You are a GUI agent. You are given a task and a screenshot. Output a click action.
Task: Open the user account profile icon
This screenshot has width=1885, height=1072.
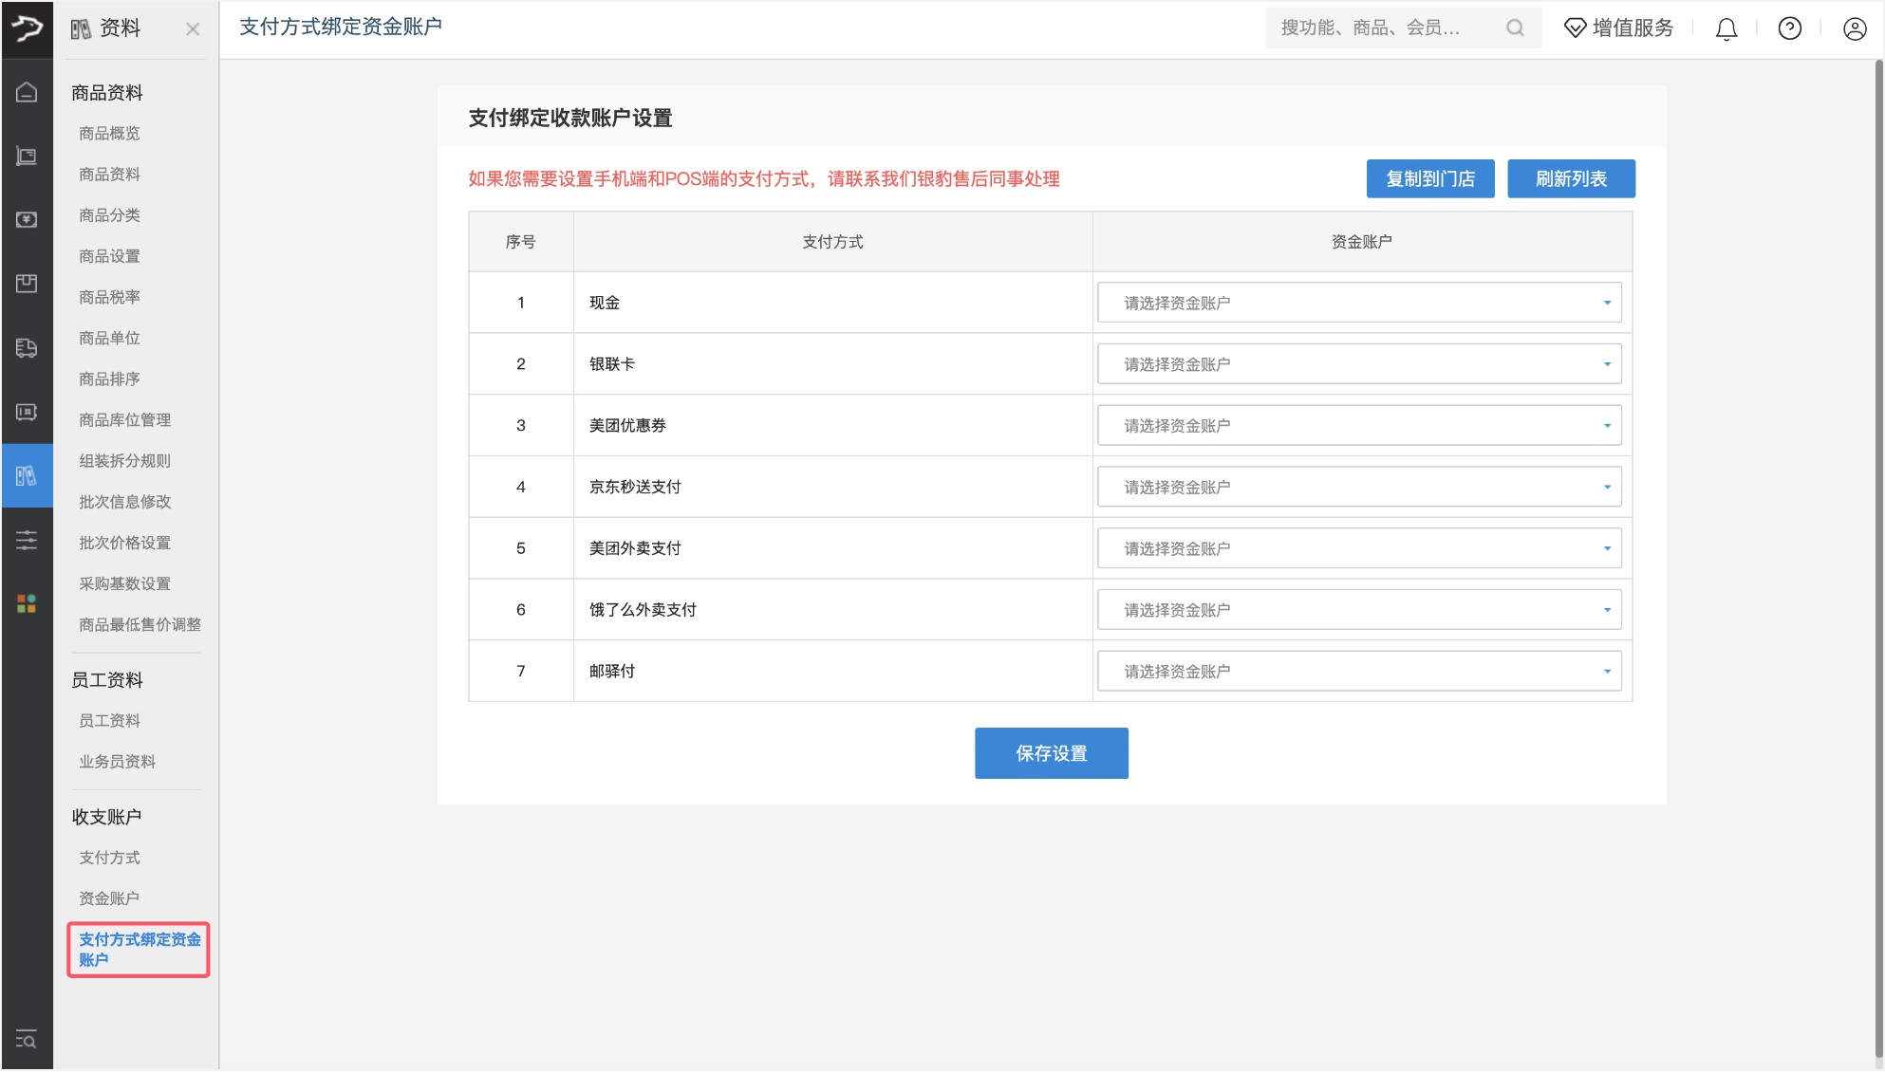tap(1854, 28)
